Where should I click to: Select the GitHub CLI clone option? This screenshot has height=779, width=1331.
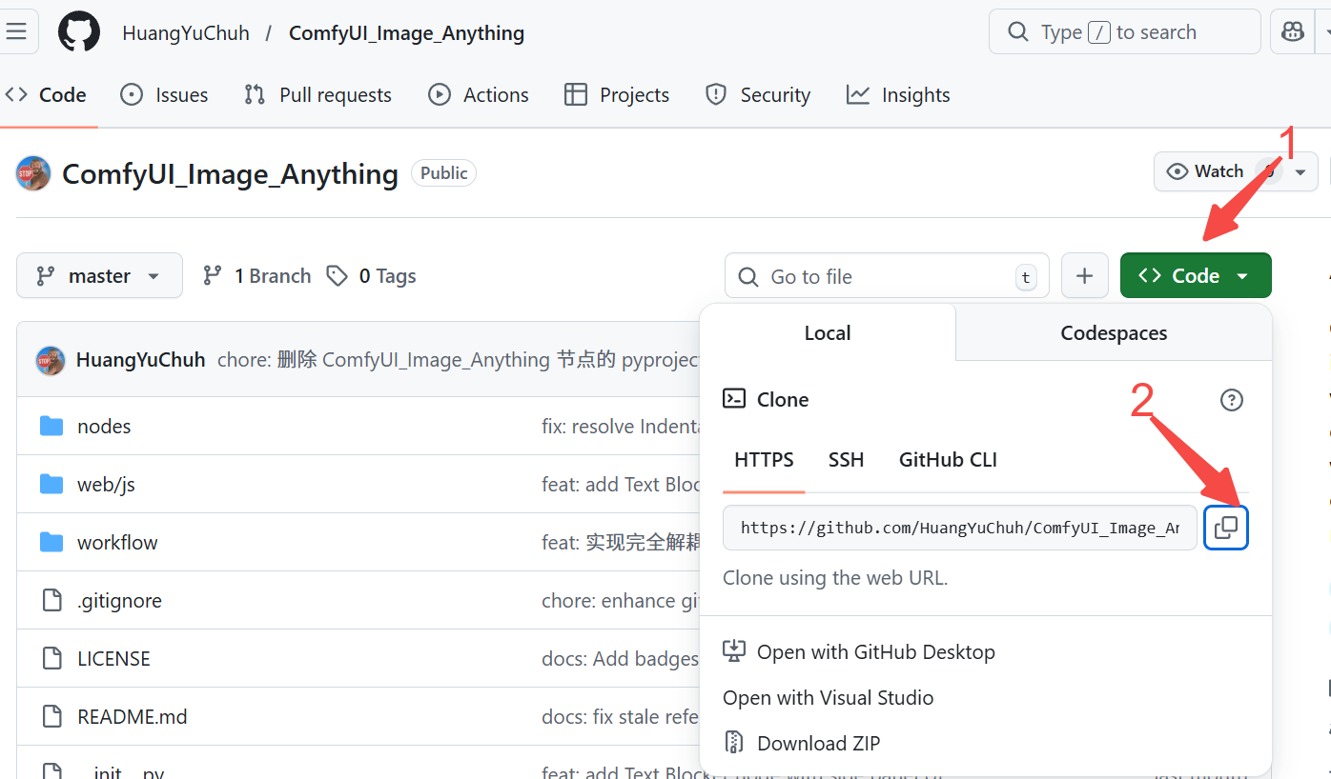tap(948, 460)
